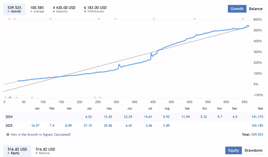Switch to the Growth chart tab
Viewport: 268px width, 157px height.
coord(237,9)
